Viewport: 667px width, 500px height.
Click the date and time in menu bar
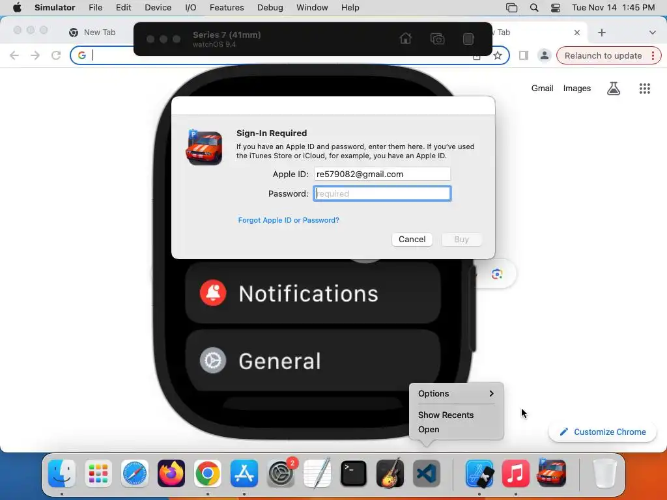613,8
